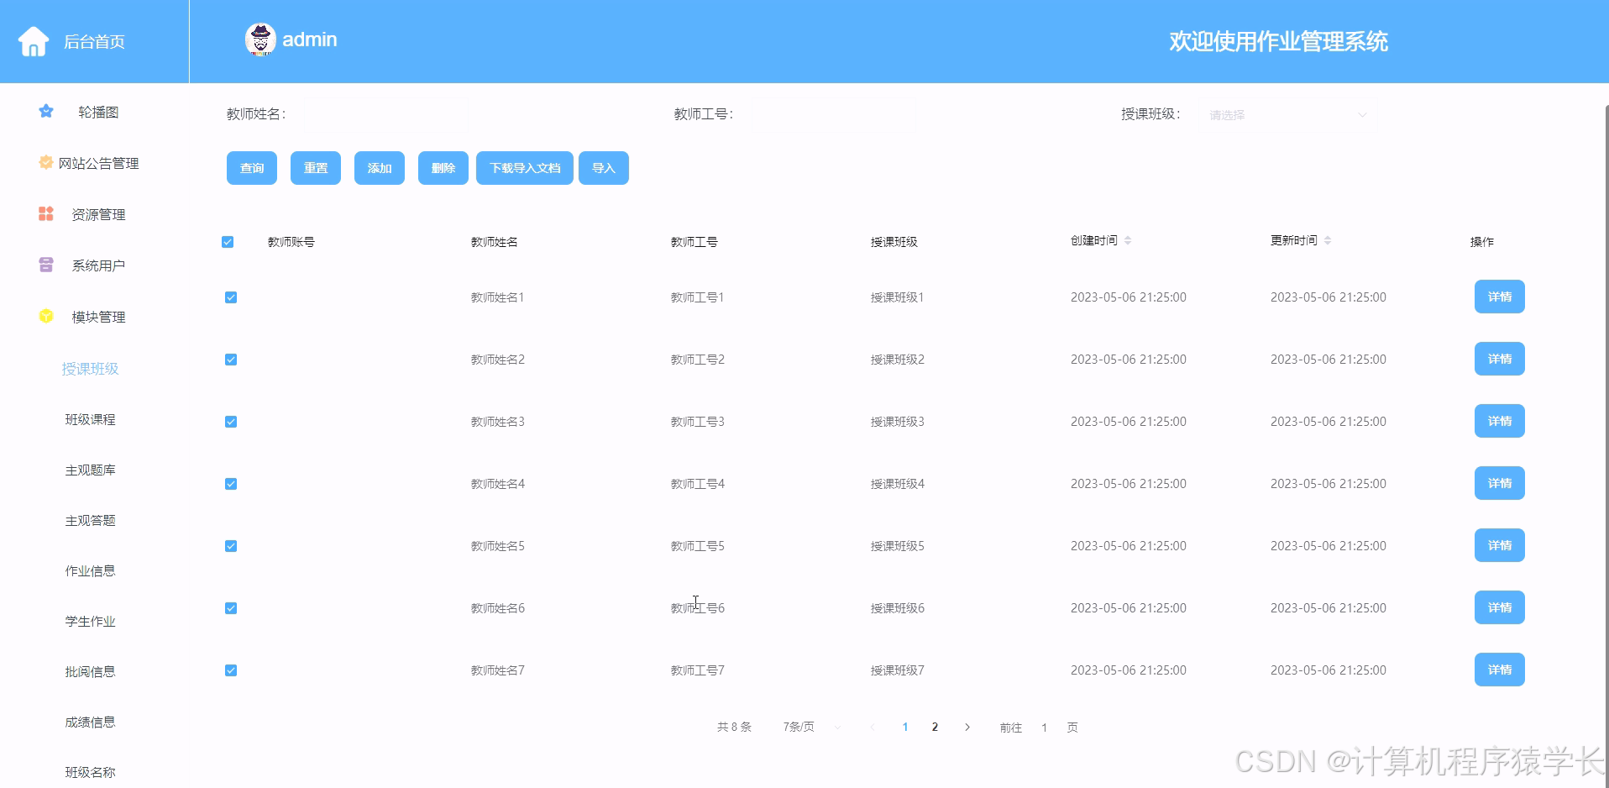The height and width of the screenshot is (788, 1609).
Task: Uncheck the row checkbox for 教师姓名1
Action: pos(231,297)
